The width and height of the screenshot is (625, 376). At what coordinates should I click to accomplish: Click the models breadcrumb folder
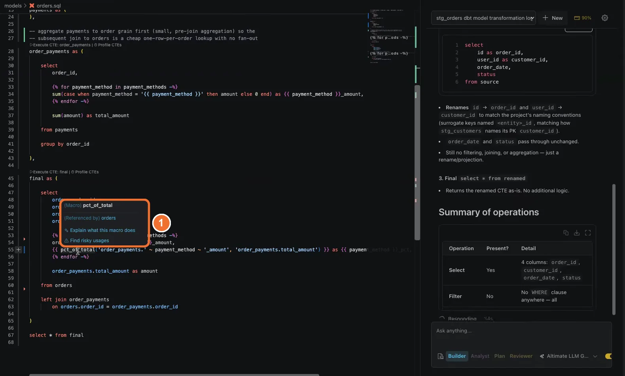click(13, 6)
